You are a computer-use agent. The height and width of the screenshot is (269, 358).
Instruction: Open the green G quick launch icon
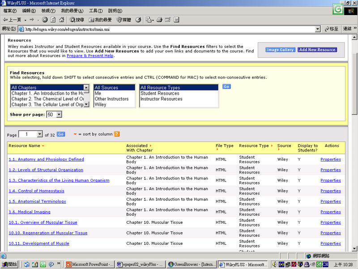(43, 265)
